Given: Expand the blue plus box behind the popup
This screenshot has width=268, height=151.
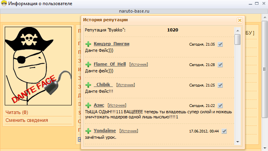Looking at the screenshot, I should (x=80, y=139).
